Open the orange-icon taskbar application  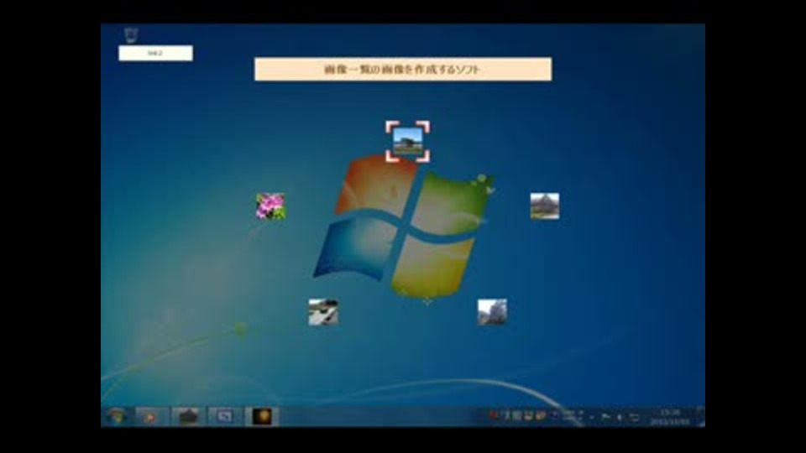pyautogui.click(x=151, y=417)
